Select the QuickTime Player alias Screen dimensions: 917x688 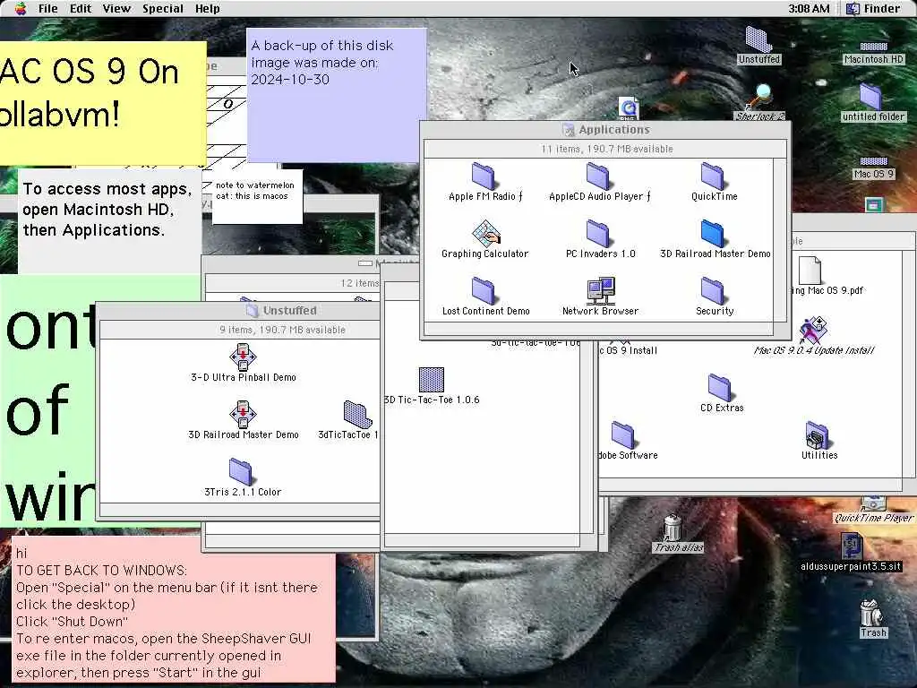873,503
